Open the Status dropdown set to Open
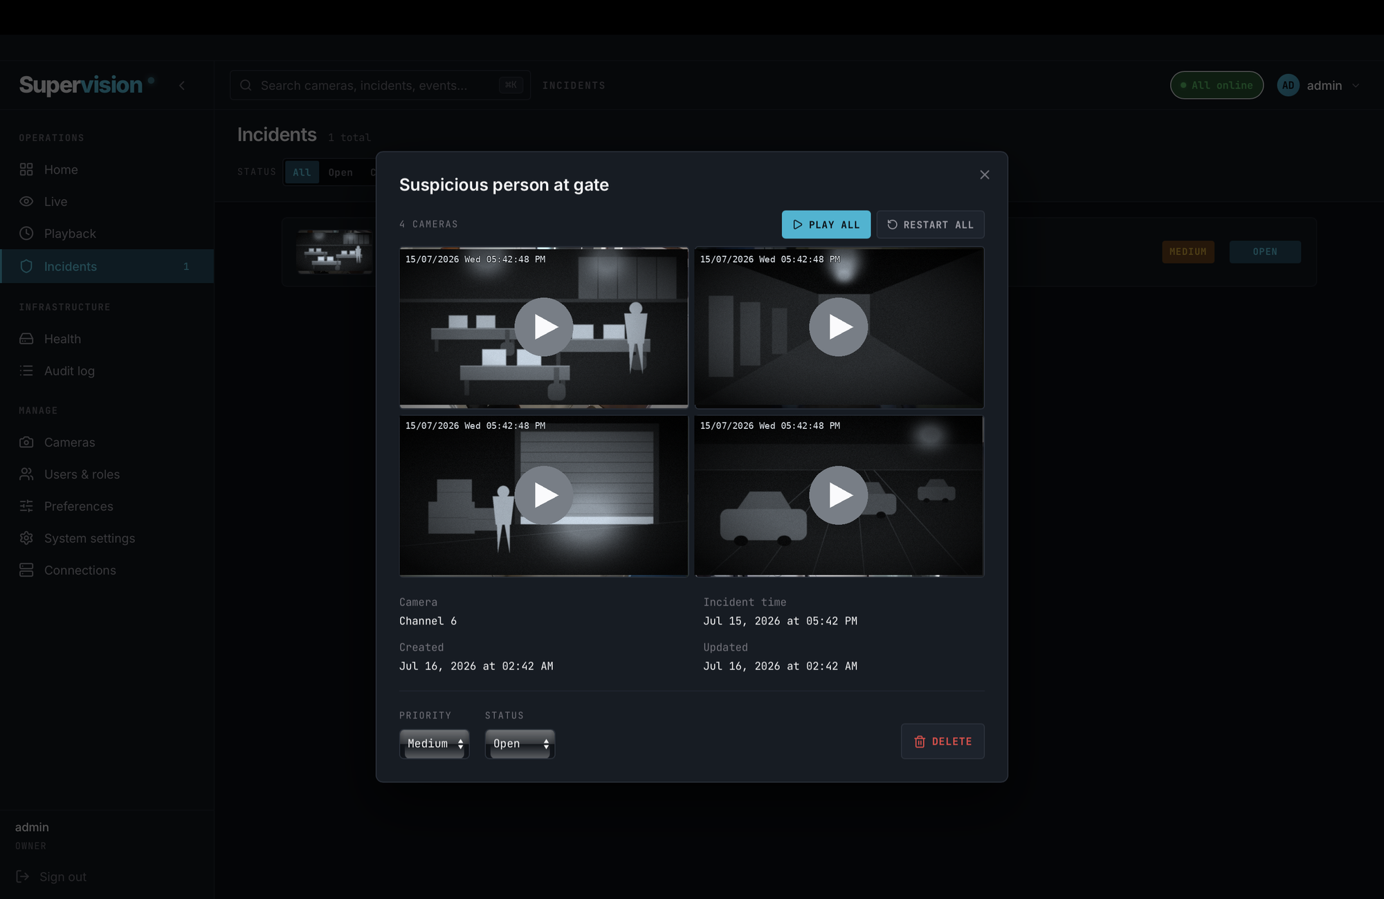Screen dimensions: 1384x899 coord(520,744)
